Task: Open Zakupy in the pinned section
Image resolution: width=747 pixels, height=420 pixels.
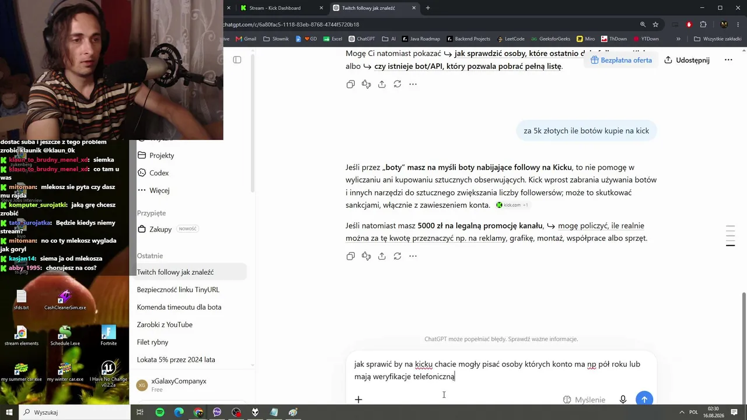Action: (191, 229)
